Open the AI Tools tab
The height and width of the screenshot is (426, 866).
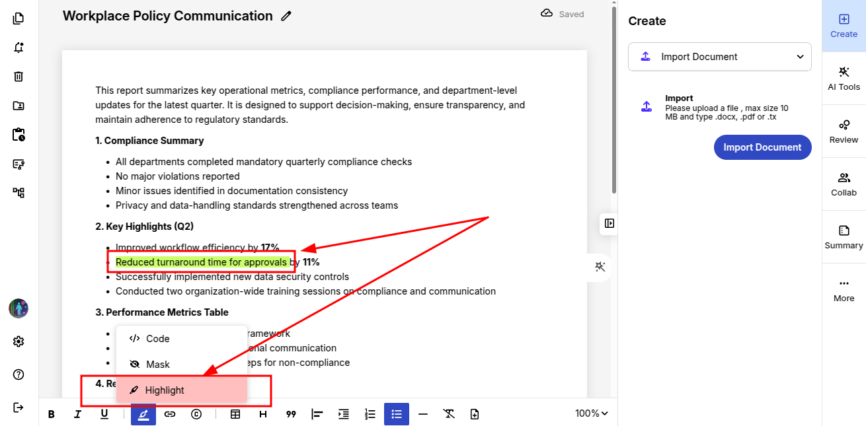pos(844,78)
